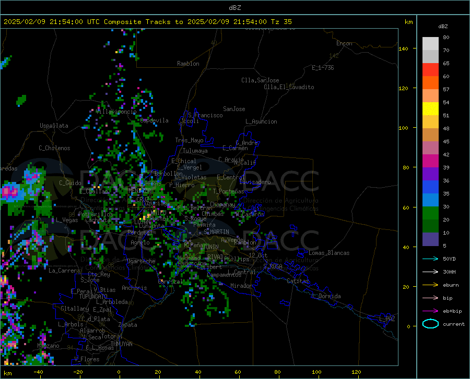
Task: Select the orange eburn arrow icon
Action: point(430,285)
